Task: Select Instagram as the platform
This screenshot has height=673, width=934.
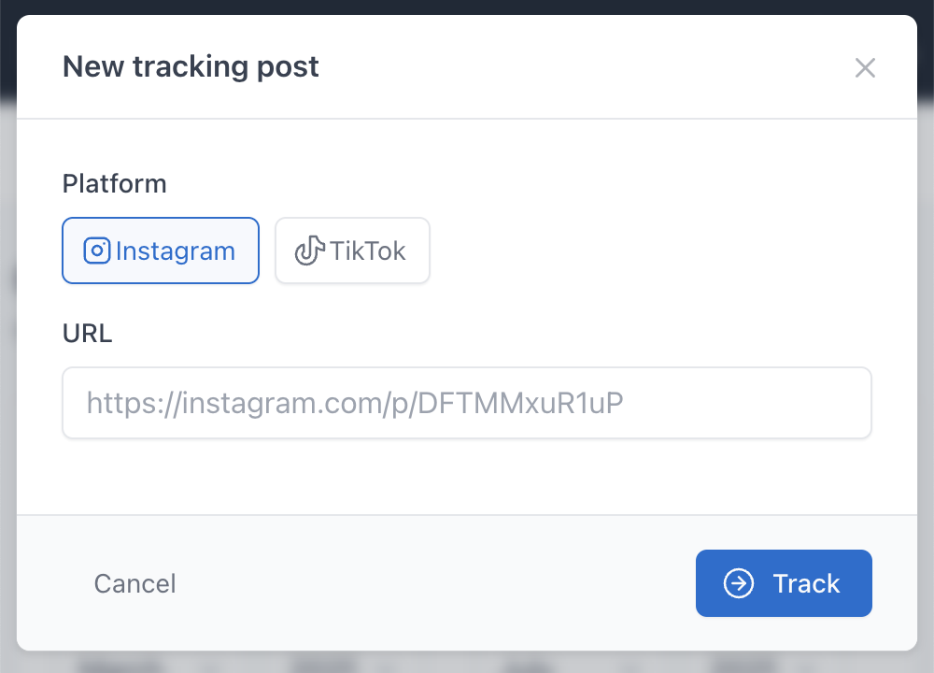Action: (x=161, y=251)
